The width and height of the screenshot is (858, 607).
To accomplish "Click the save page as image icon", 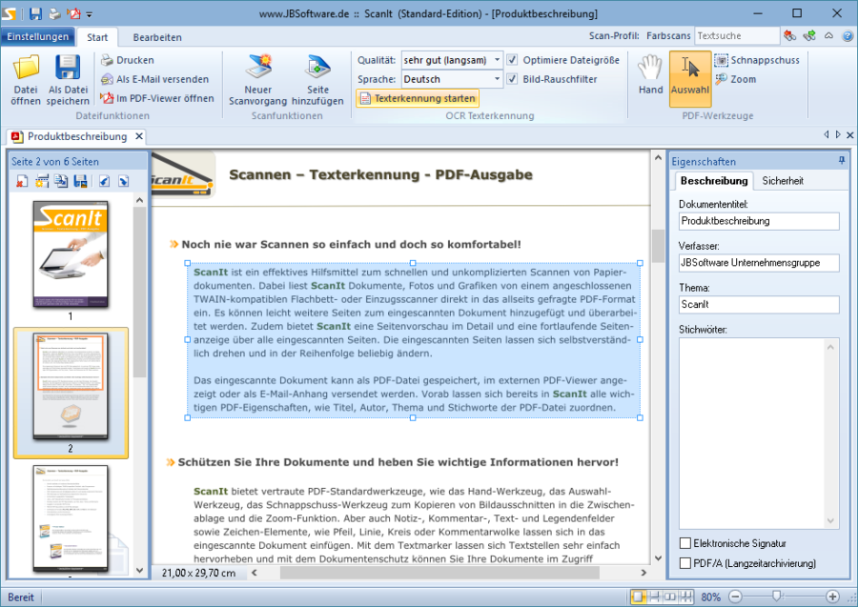I will click(x=80, y=181).
